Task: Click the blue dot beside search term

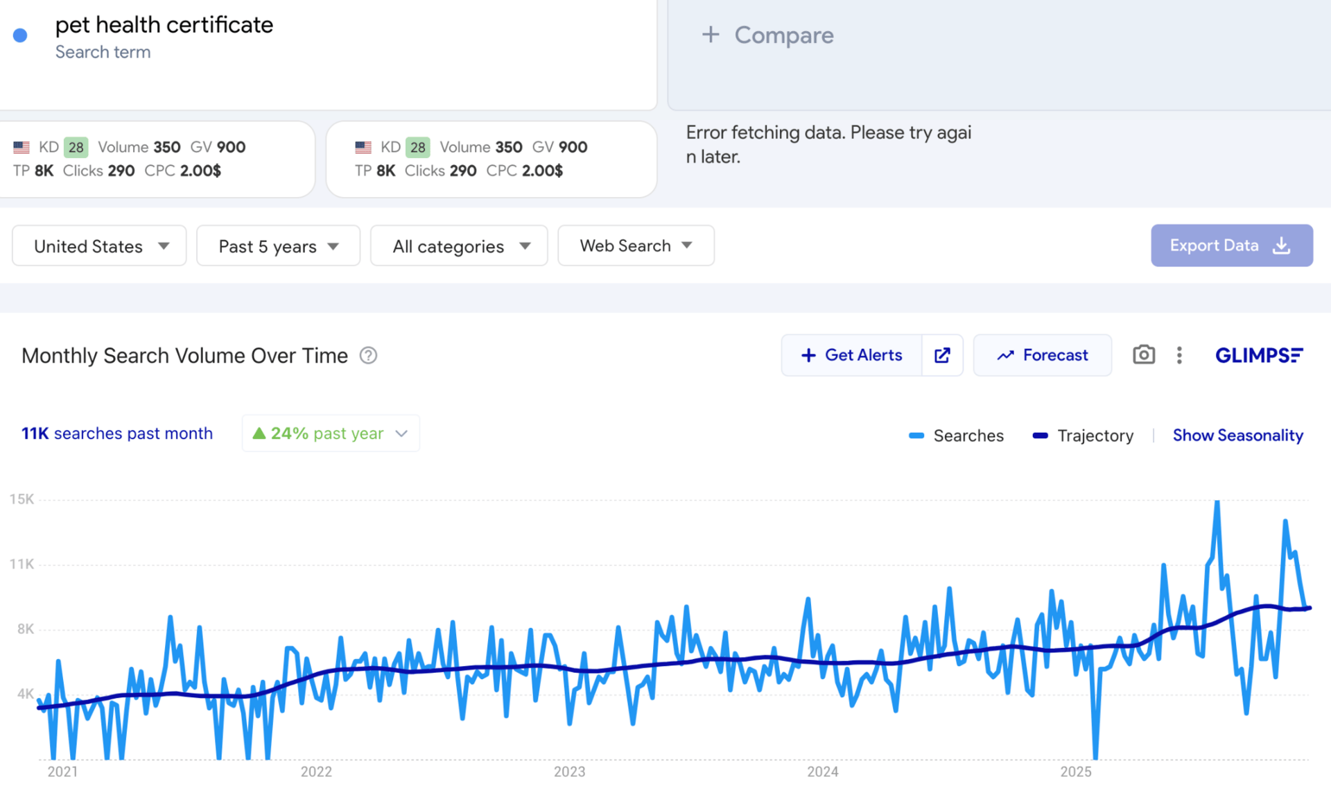Action: pos(20,35)
